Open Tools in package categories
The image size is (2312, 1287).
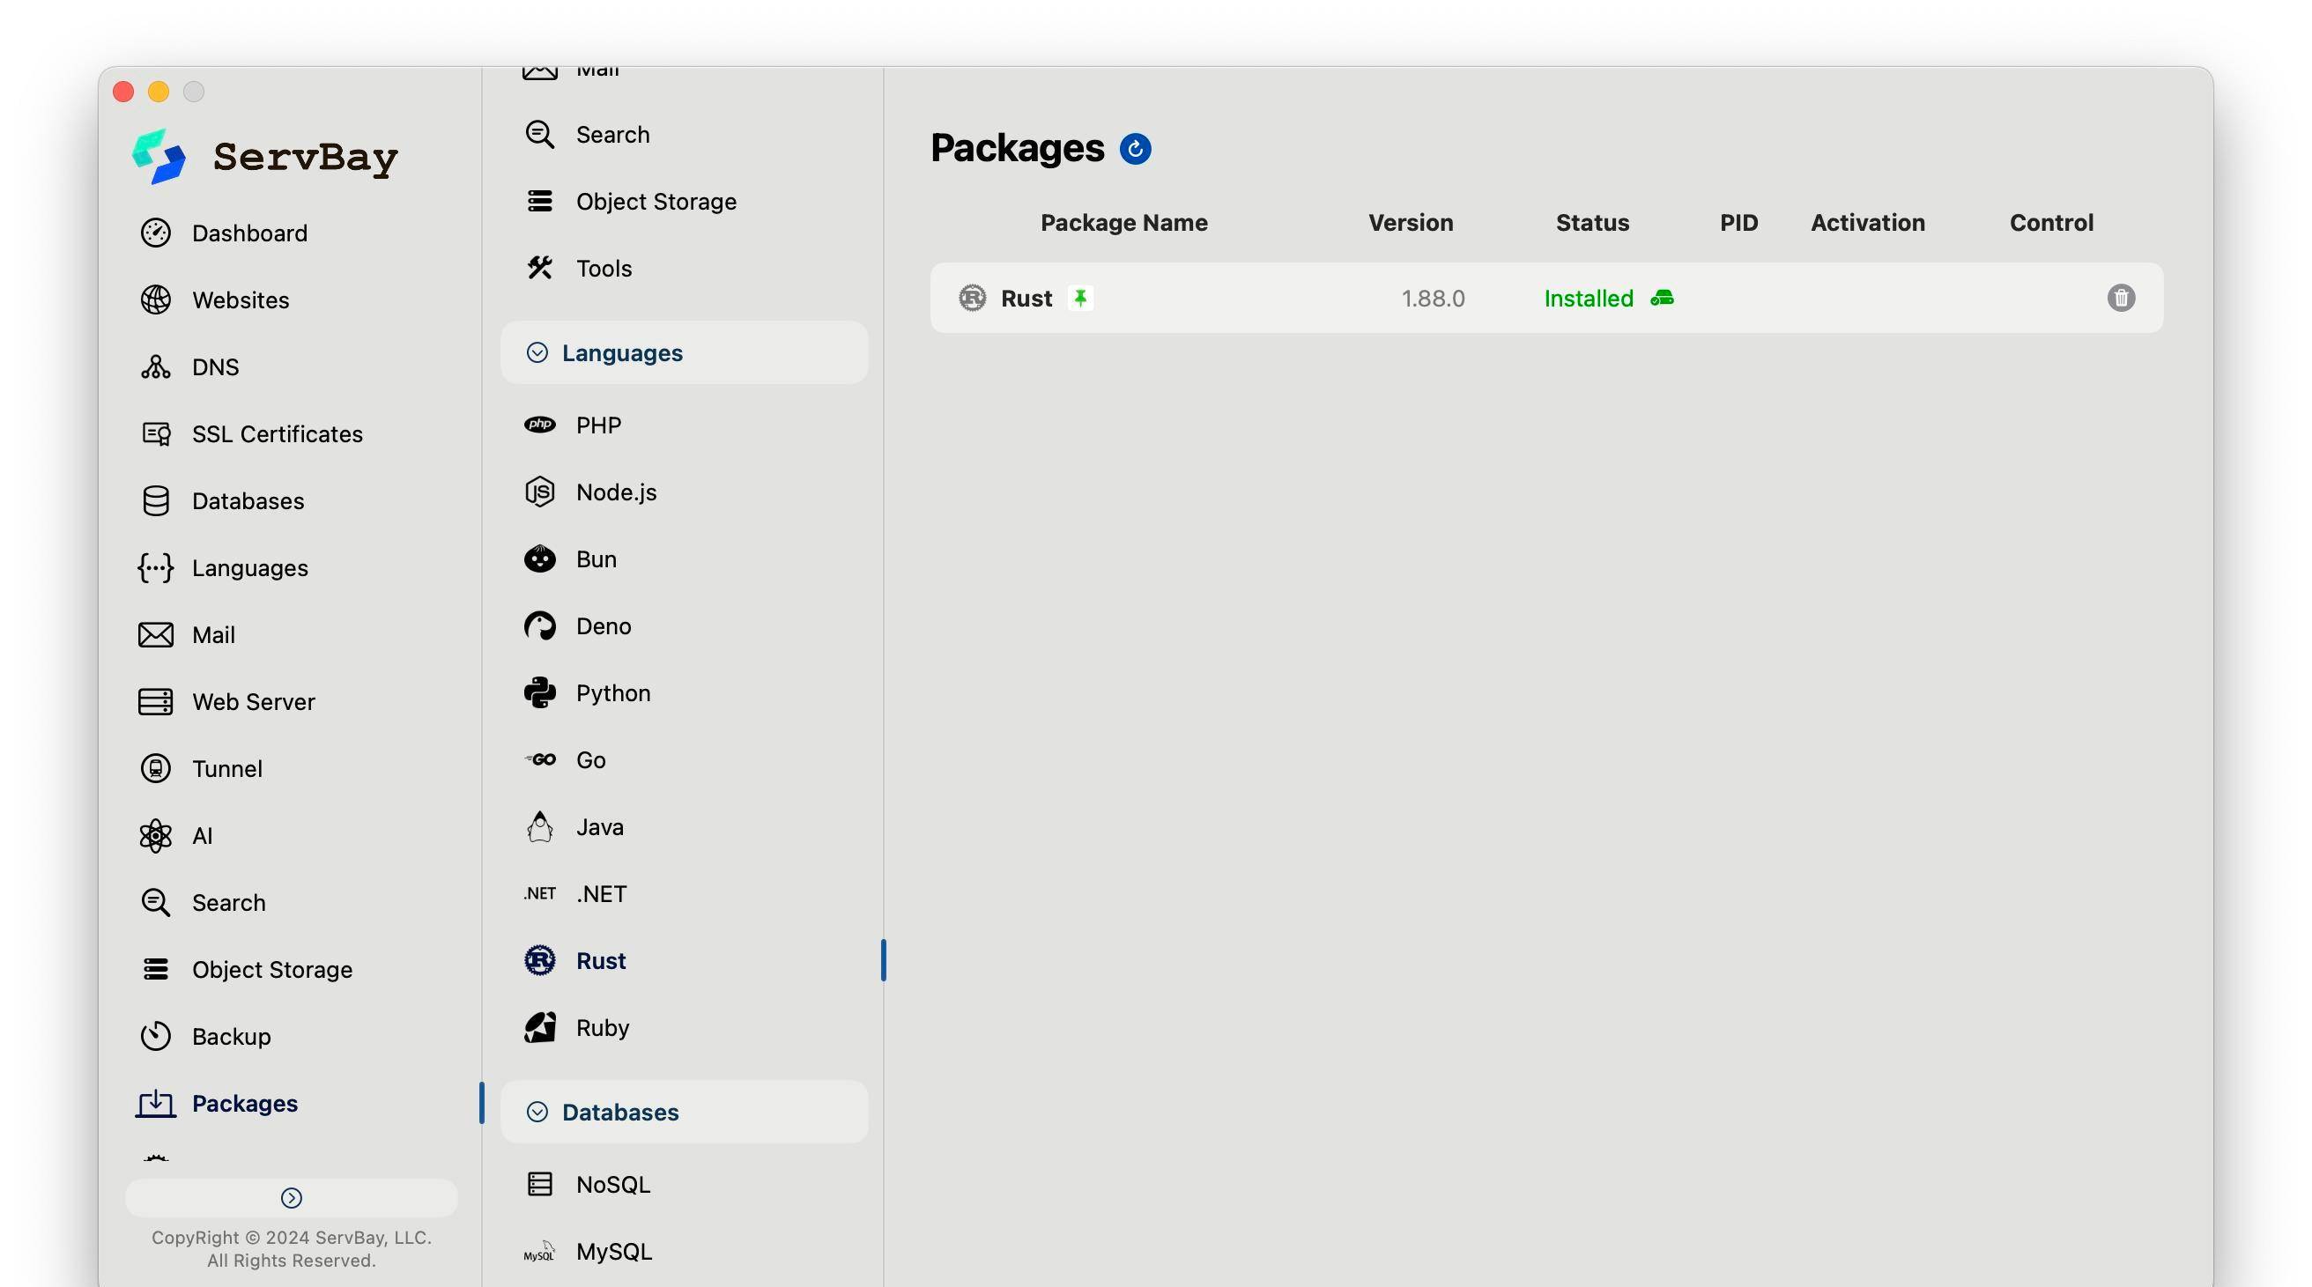coord(604,269)
